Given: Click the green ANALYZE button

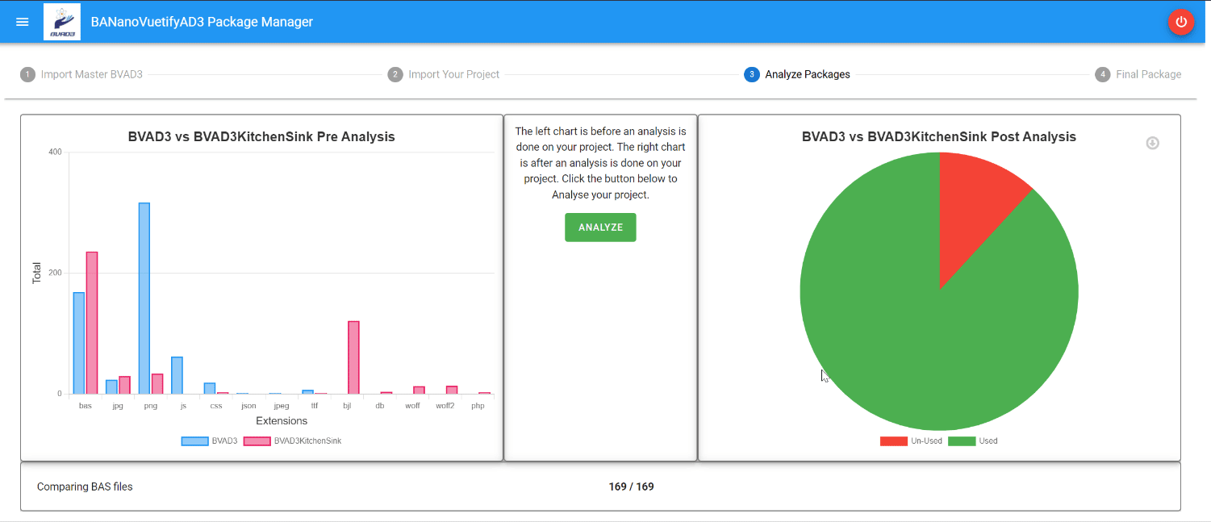Looking at the screenshot, I should coord(600,228).
